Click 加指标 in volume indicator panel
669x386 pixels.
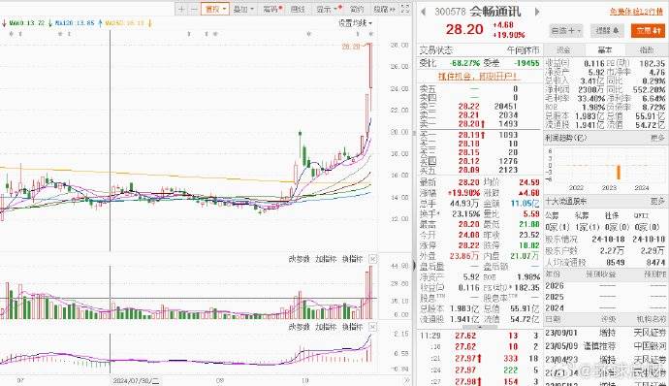(x=326, y=259)
